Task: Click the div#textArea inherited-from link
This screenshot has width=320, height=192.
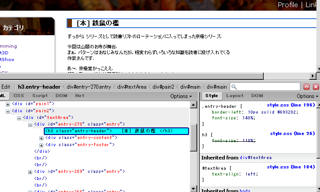Action: [256, 158]
